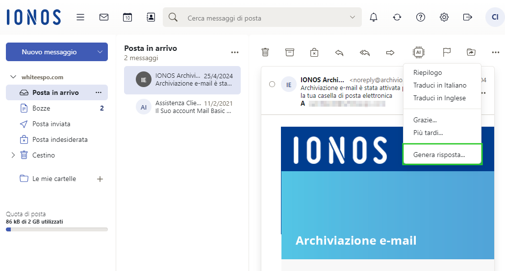The height and width of the screenshot is (271, 505).
Task: Reply to the sender
Action: [x=339, y=52]
